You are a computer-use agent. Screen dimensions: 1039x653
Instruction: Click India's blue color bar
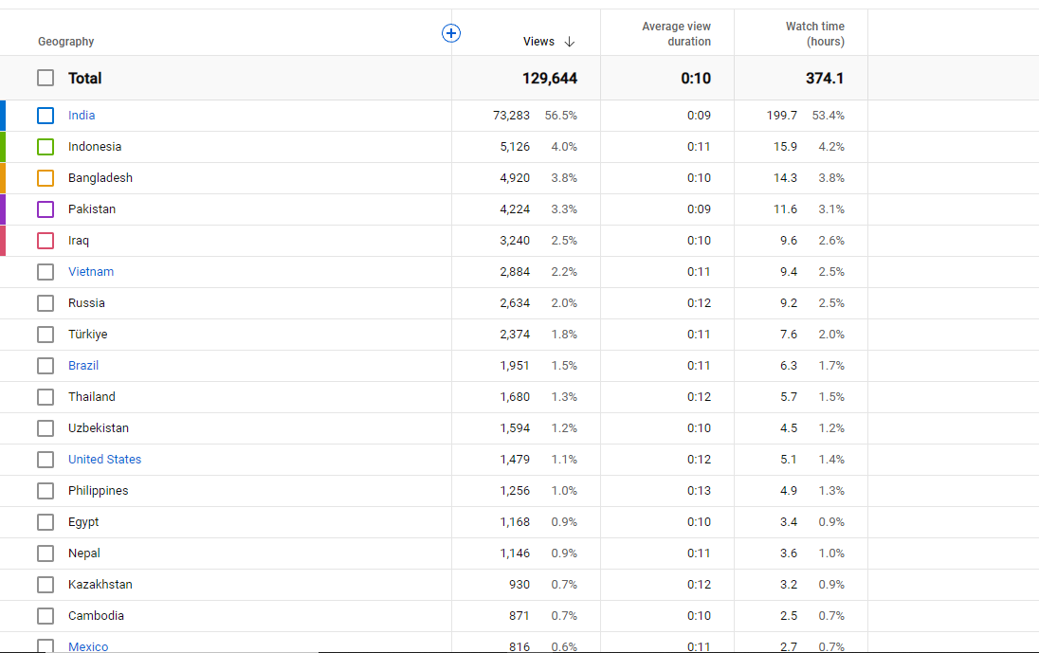tap(3, 116)
